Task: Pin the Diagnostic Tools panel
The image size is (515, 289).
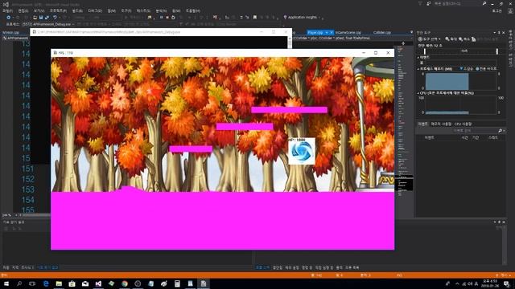Action: (x=499, y=32)
